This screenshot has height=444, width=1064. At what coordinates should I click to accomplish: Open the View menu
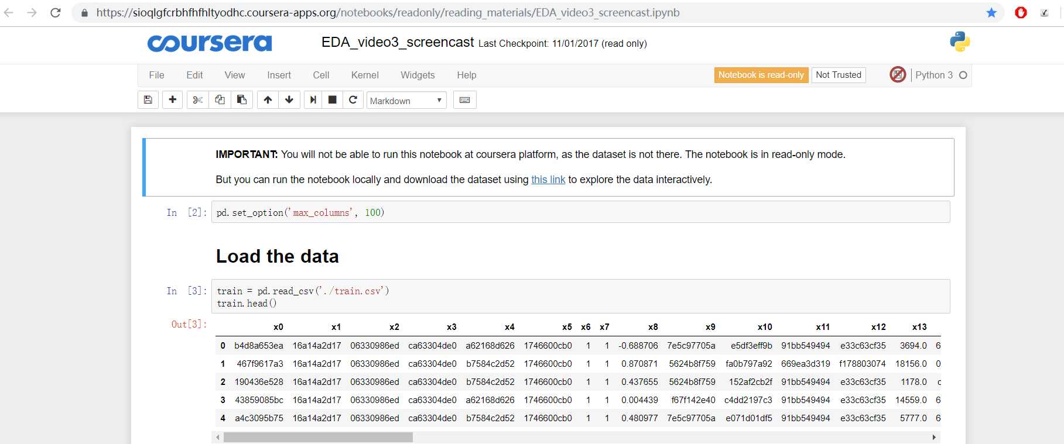pos(235,75)
